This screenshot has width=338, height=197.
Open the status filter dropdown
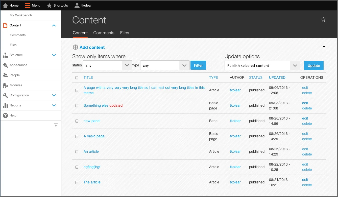pos(107,65)
